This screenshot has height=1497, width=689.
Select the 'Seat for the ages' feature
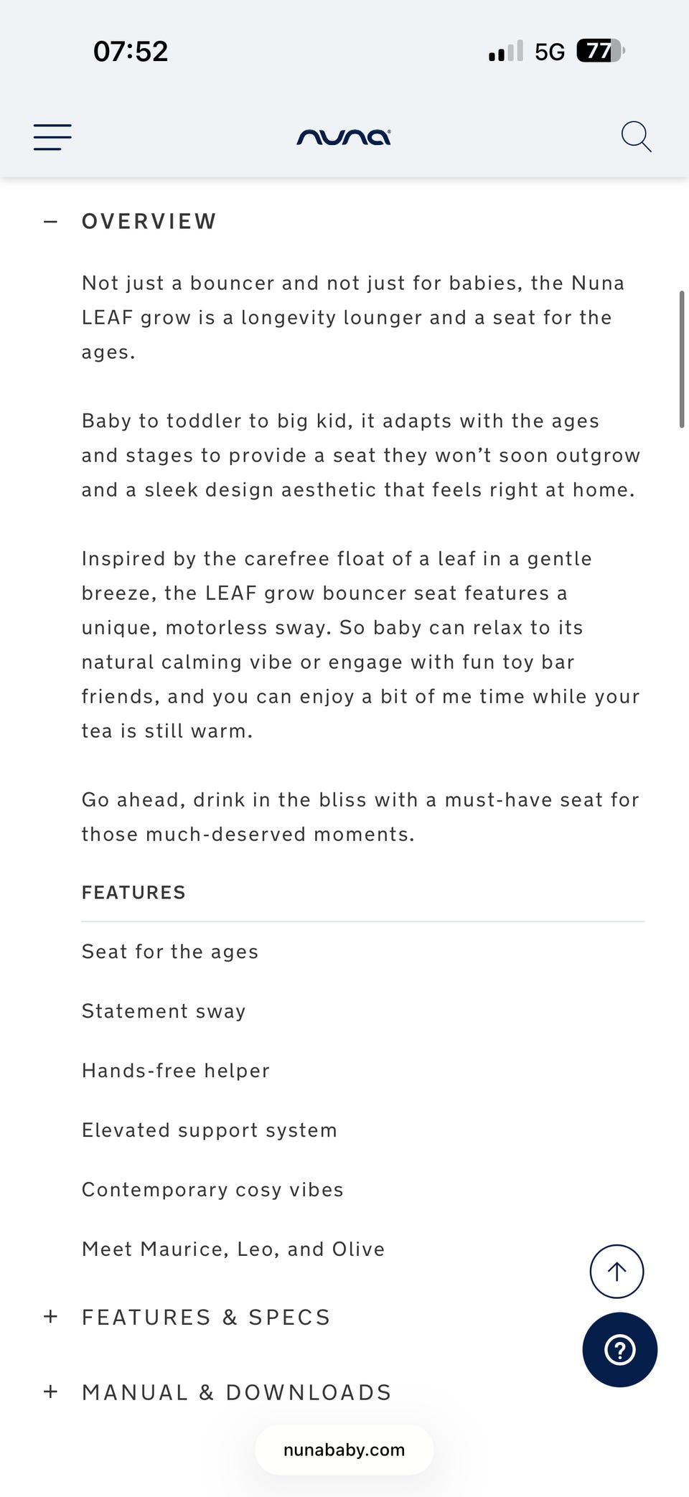point(170,952)
